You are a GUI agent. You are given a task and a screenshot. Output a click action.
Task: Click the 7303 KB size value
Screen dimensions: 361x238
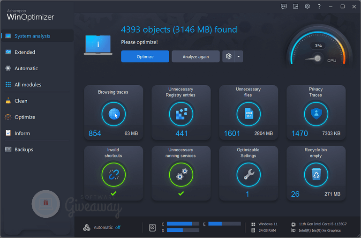tap(331, 134)
